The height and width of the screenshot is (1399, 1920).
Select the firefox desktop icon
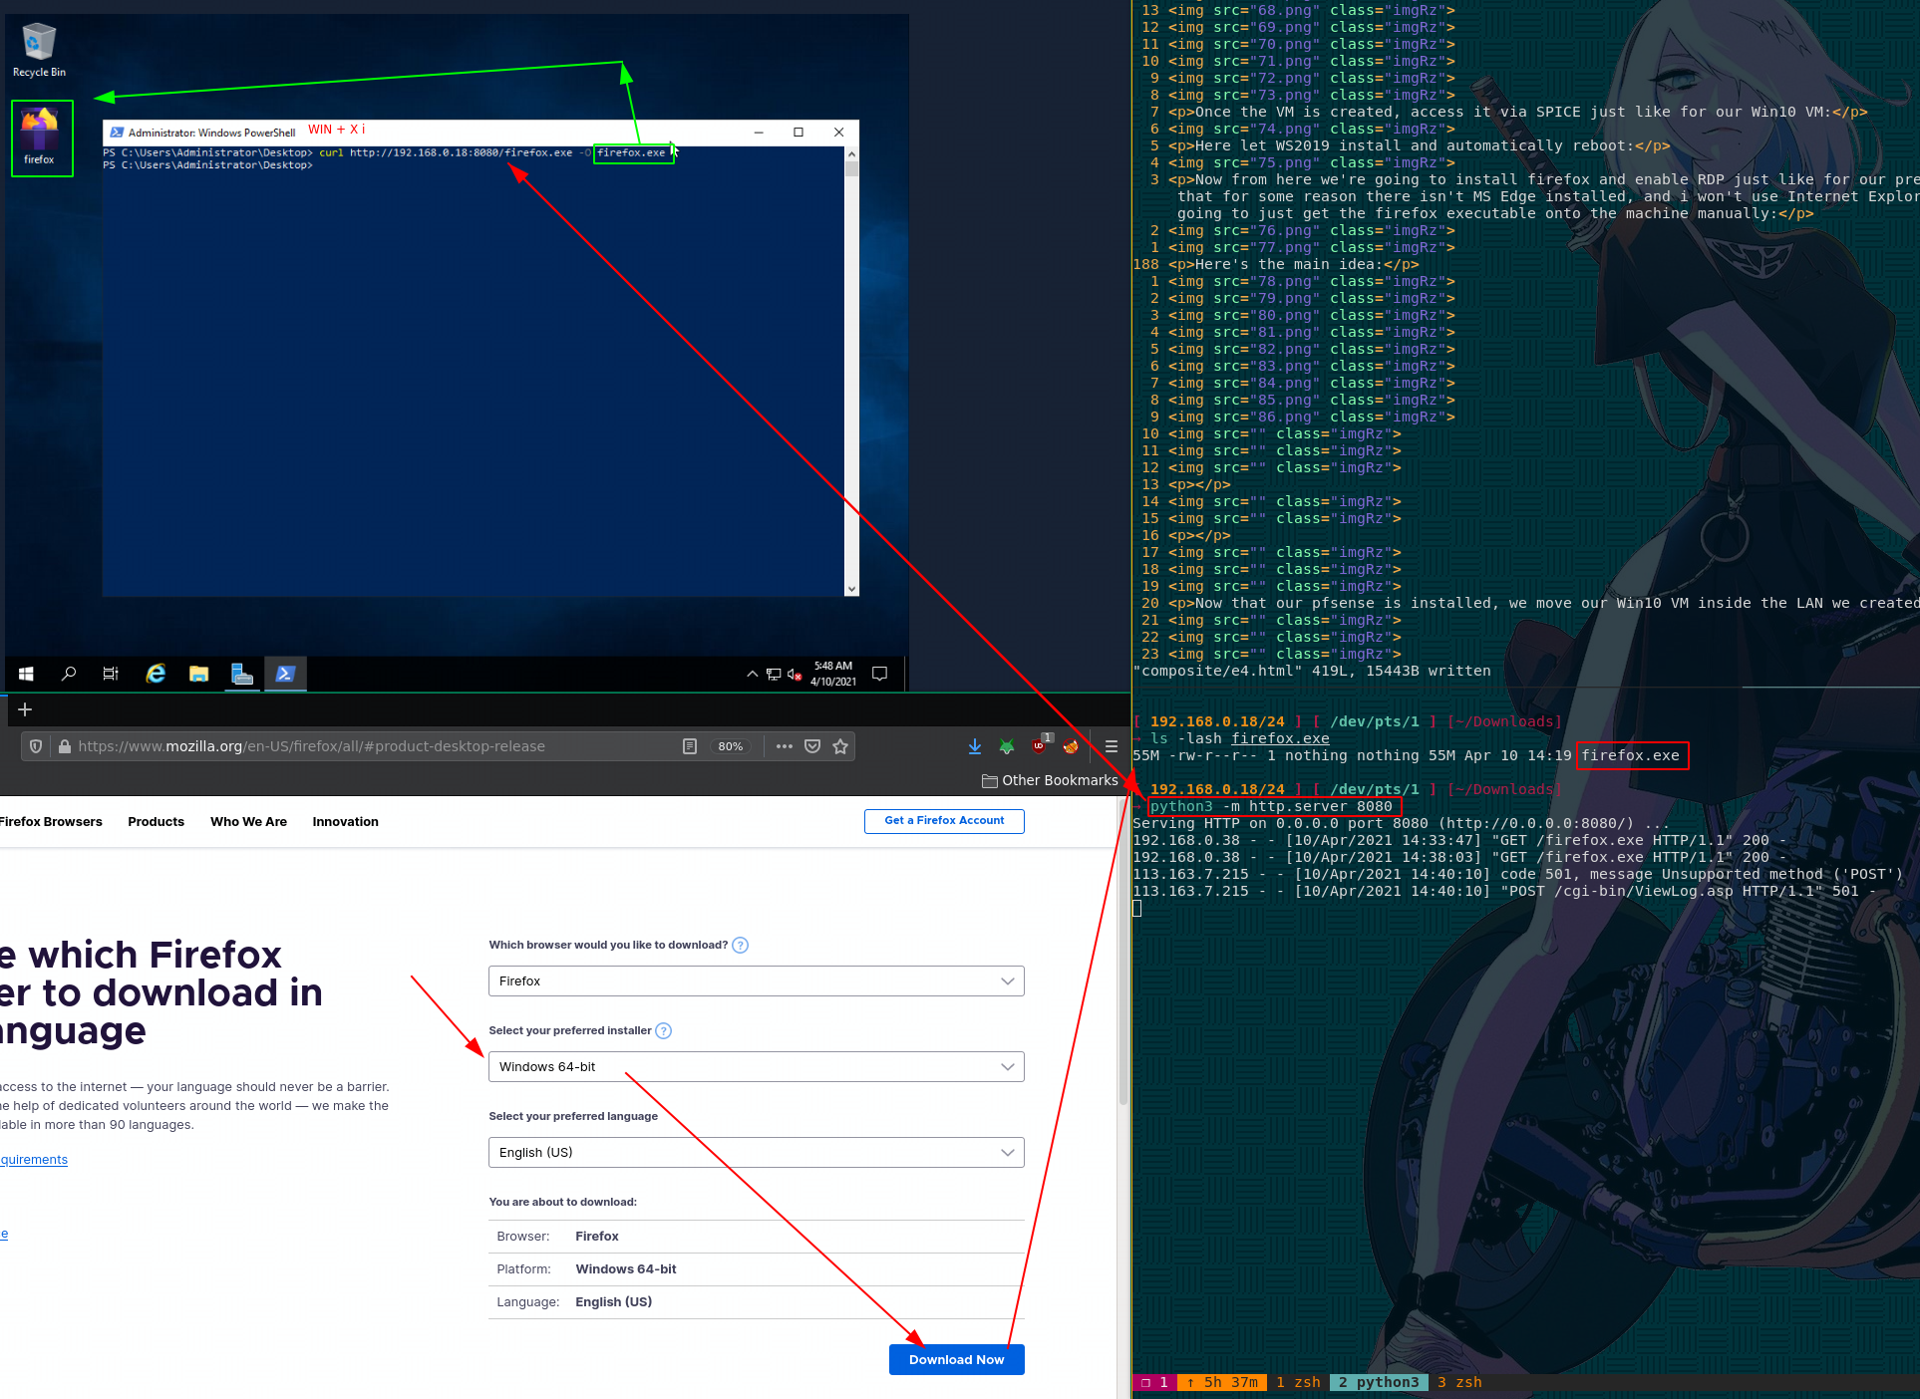40,138
